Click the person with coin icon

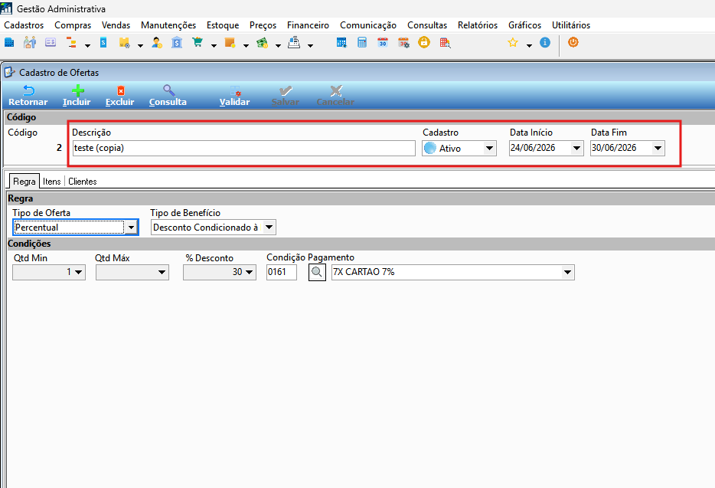157,43
